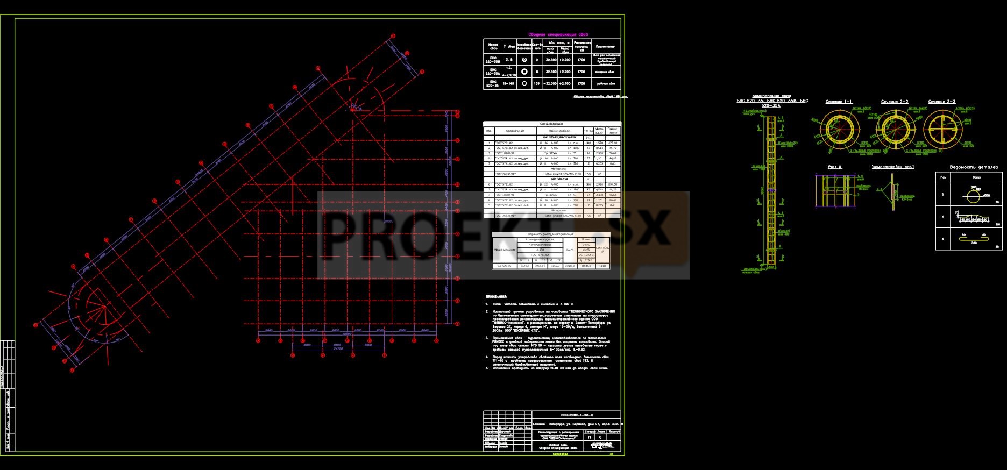Select the circular section 2-2 drawing
The width and height of the screenshot is (1007, 470).
click(x=896, y=129)
